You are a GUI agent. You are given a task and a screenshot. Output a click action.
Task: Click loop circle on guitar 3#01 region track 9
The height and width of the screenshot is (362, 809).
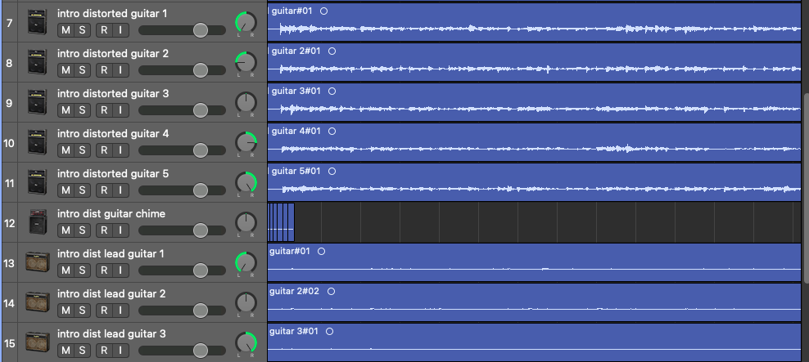click(x=332, y=92)
